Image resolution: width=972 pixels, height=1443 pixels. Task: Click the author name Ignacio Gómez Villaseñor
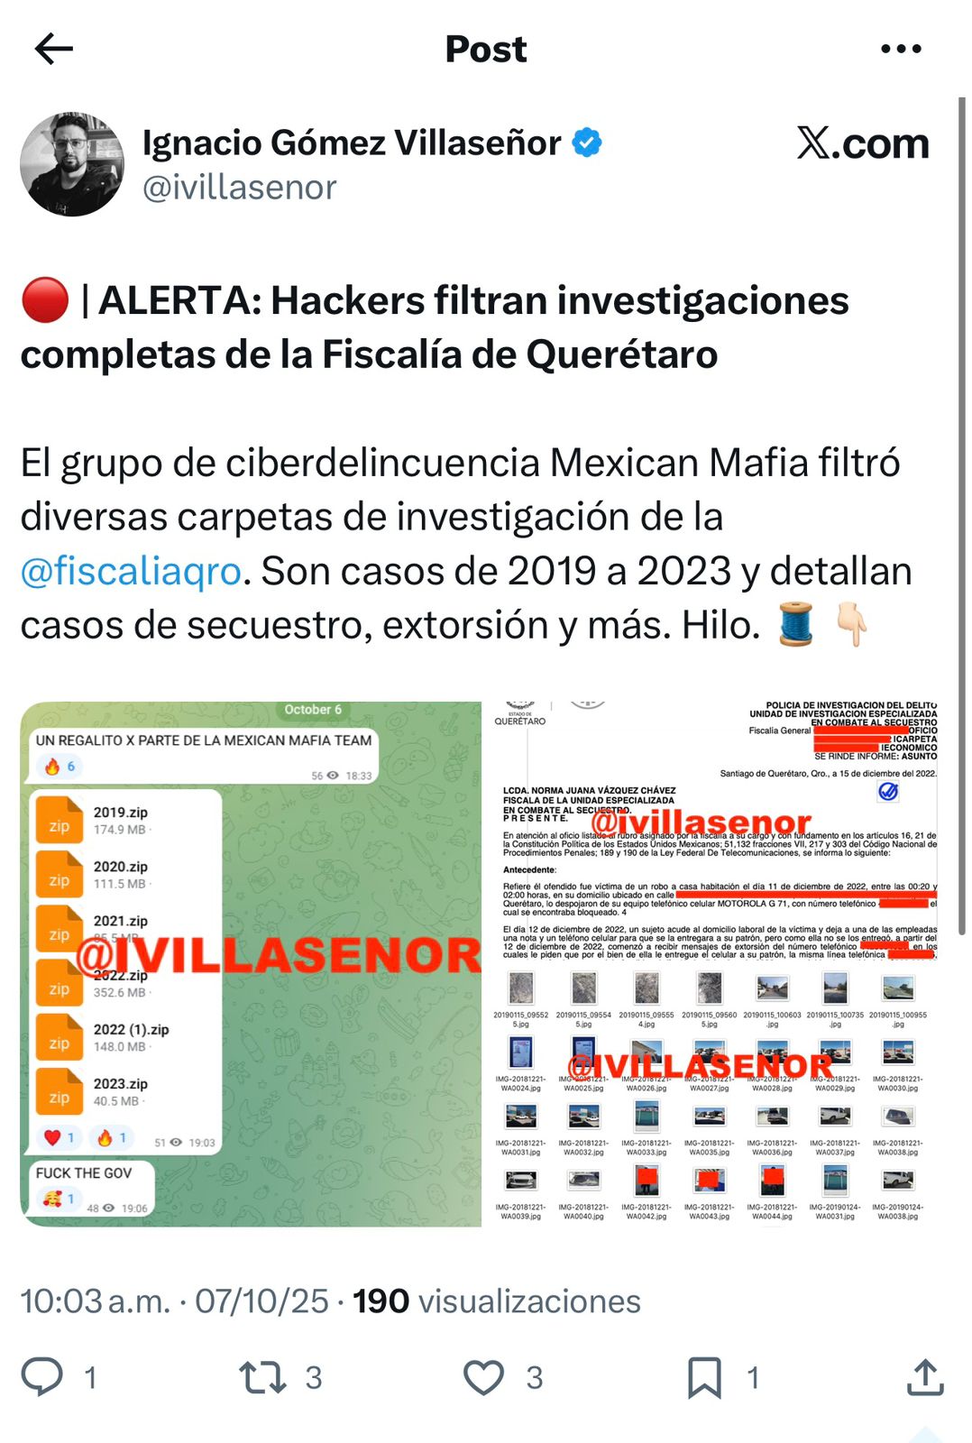[x=352, y=142]
